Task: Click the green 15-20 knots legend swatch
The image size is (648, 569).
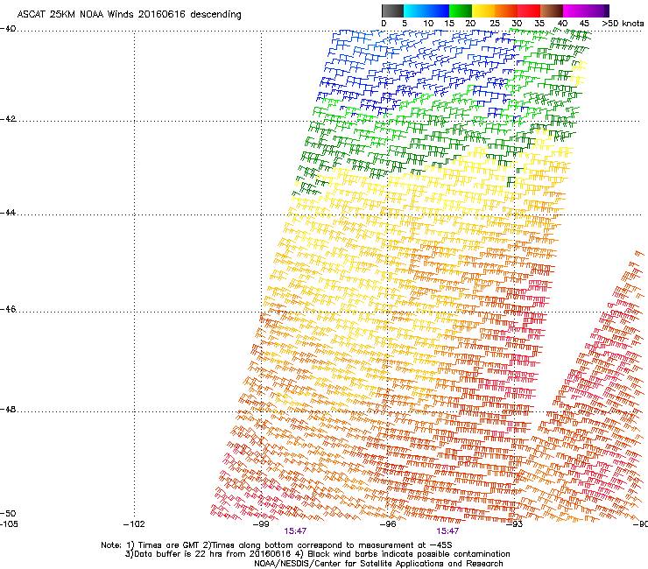Action: coord(461,11)
